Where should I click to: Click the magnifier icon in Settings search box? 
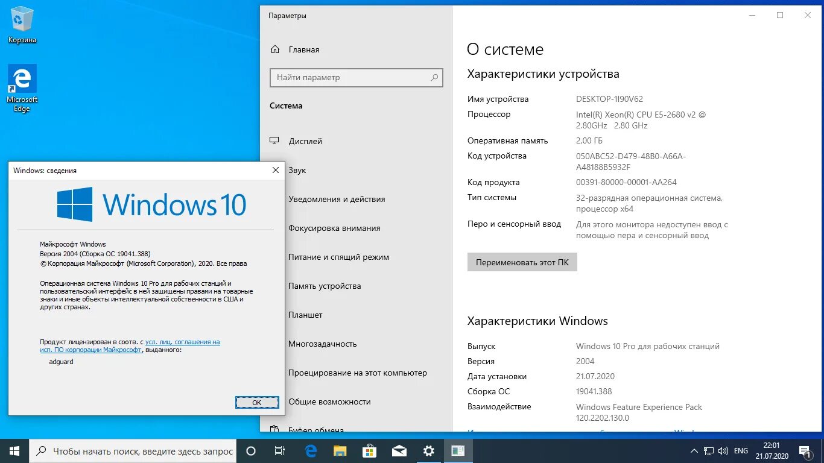(434, 78)
